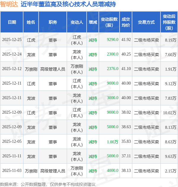Viewport: 178px width, 187px height.
Task: Click the 近半年董监高及核心技术人员增减持 heading
Action: click(x=68, y=4)
